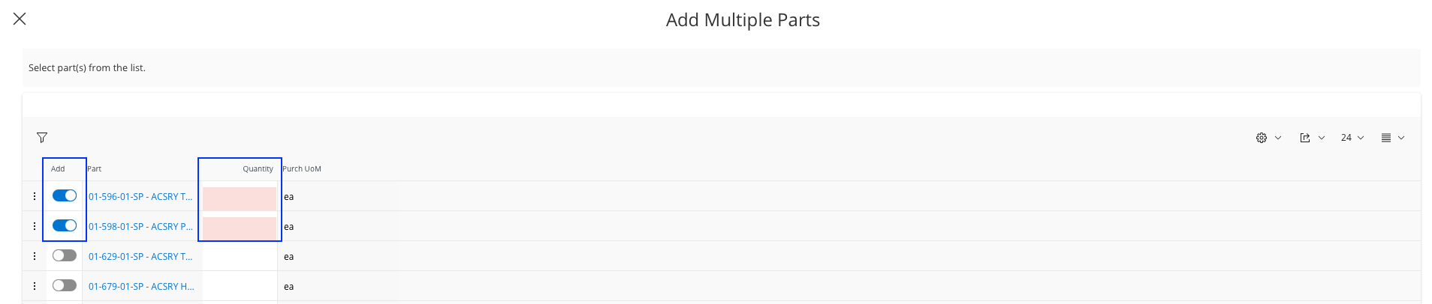Enable Add toggle for 01-629-01-SP
This screenshot has width=1432, height=304.
click(65, 256)
